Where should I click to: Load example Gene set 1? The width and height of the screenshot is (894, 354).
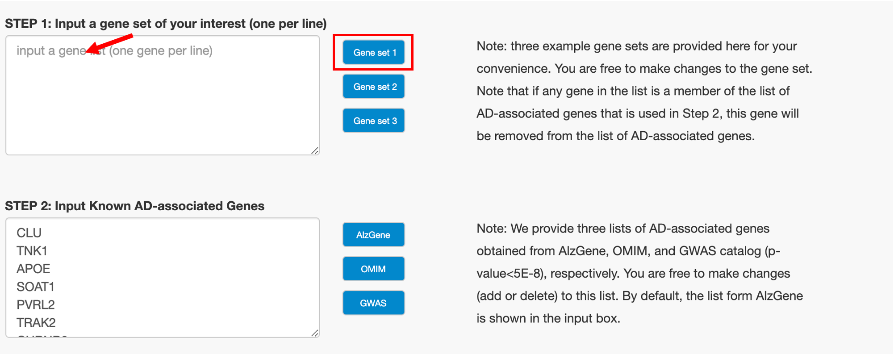pyautogui.click(x=374, y=52)
